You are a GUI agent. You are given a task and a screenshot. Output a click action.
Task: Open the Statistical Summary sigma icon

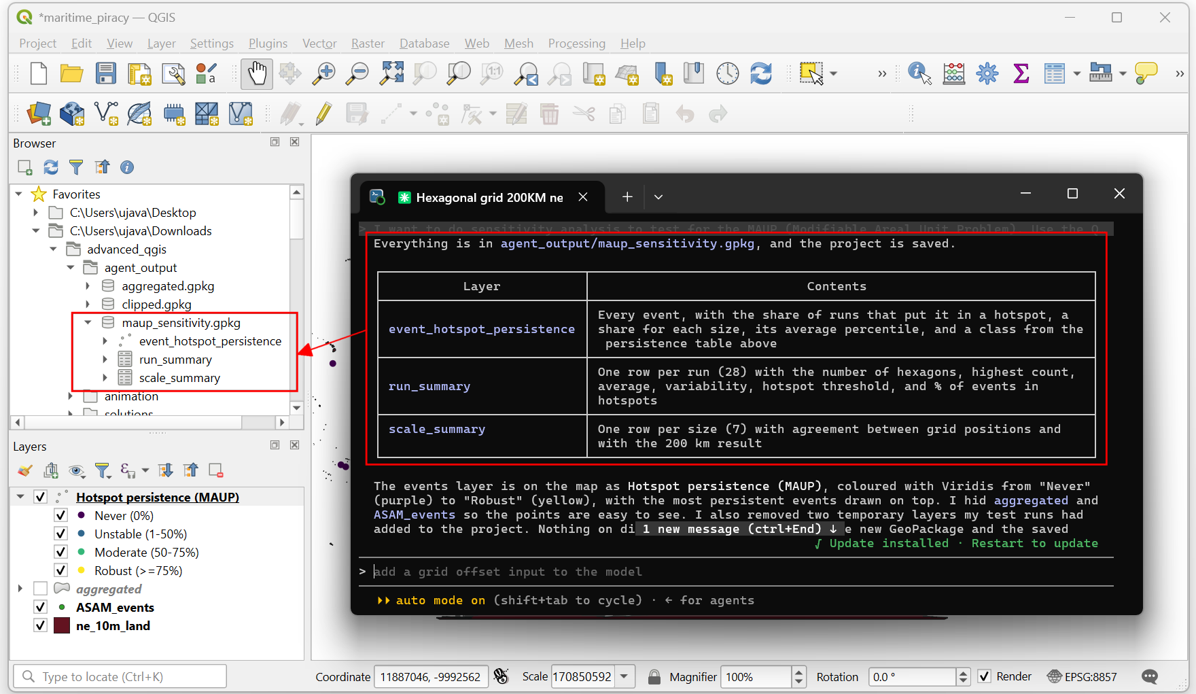tap(1021, 73)
